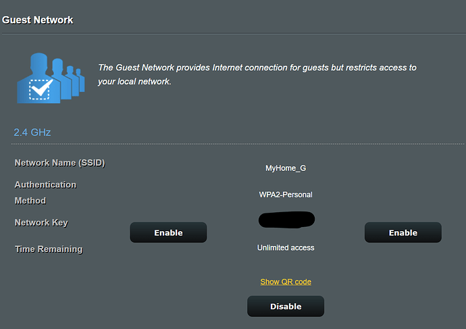Click the blue guest group icon

pos(51,78)
